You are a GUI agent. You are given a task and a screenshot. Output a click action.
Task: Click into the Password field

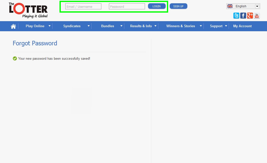[127, 7]
